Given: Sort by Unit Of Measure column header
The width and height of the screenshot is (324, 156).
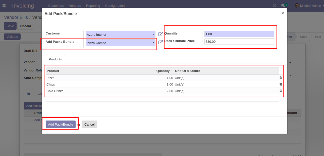Looking at the screenshot, I should 226,71.
